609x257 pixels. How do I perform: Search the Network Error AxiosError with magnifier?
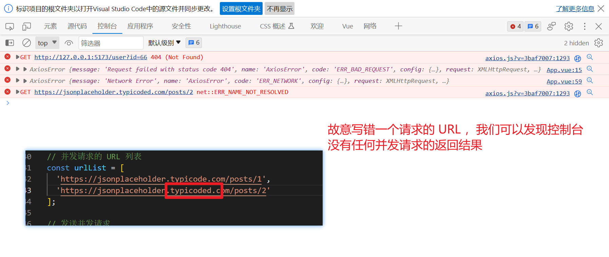pos(590,80)
